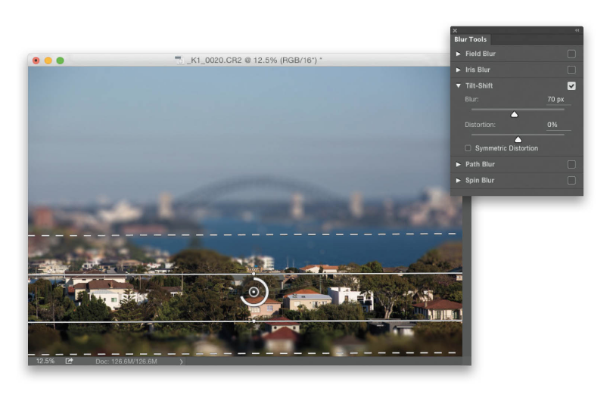Expand the Field Blur section
613x397 pixels.
[x=459, y=54]
